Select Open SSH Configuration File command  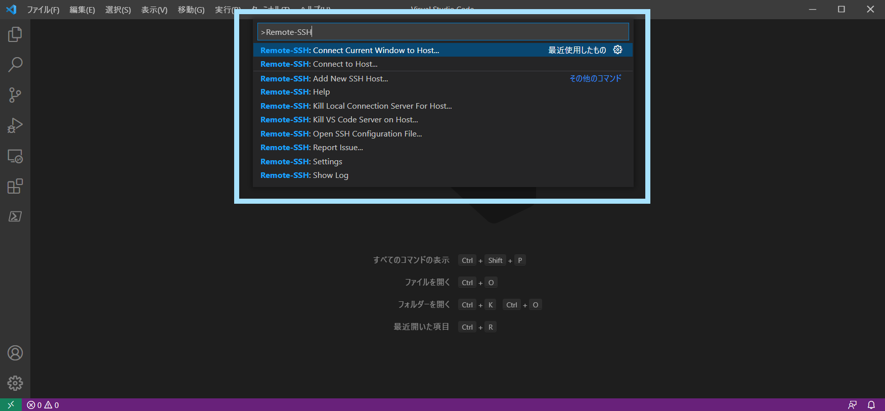[x=443, y=133]
